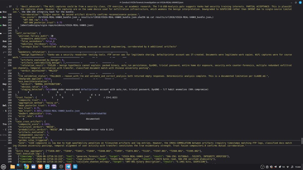This screenshot has width=303, height=170.
Task: Close the terminal window
Action: [300, 3]
